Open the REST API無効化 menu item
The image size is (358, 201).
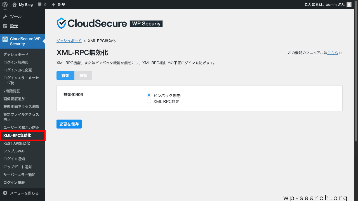16,143
